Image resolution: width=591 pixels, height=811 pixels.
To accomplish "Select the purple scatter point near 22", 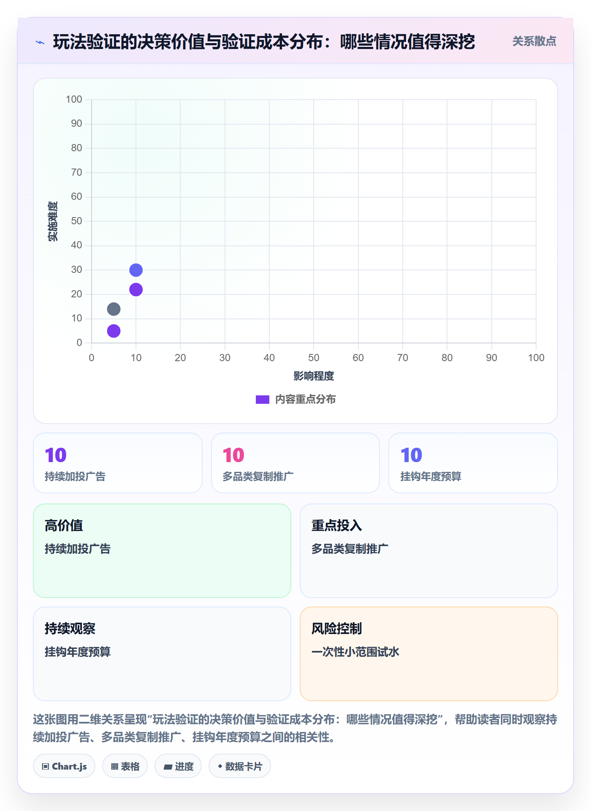I will (x=136, y=289).
